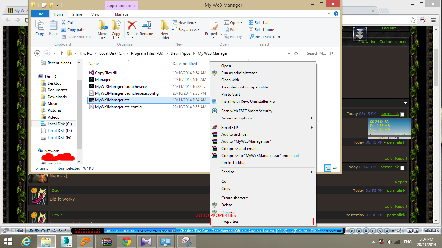
Task: Select Downloads in the navigation pane
Action: pyautogui.click(x=57, y=97)
